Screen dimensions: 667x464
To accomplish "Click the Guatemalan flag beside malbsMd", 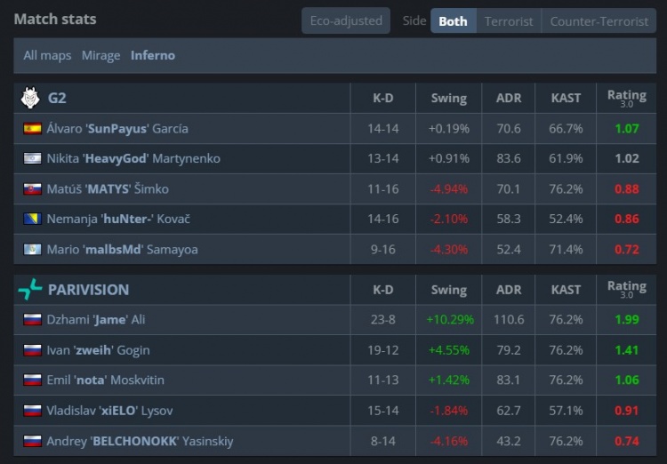I will 33,249.
